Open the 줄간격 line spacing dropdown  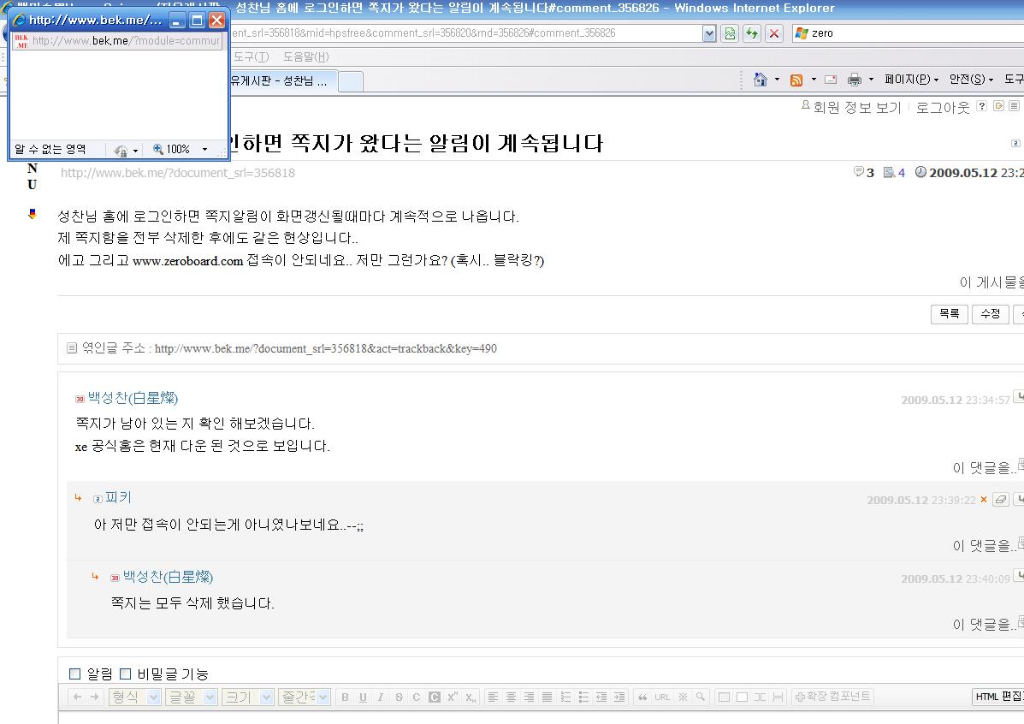(x=305, y=697)
